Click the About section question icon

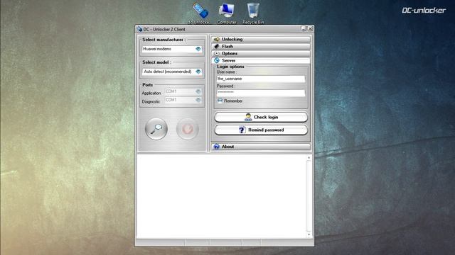(x=216, y=147)
